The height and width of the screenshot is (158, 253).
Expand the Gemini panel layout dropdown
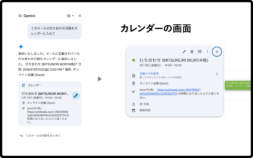70,16
